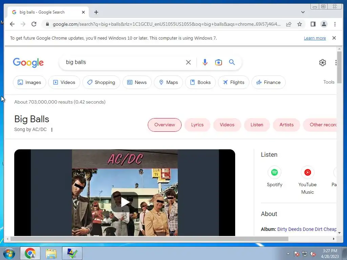This screenshot has height=260, width=347.
Task: Switch to News results
Action: click(x=137, y=82)
